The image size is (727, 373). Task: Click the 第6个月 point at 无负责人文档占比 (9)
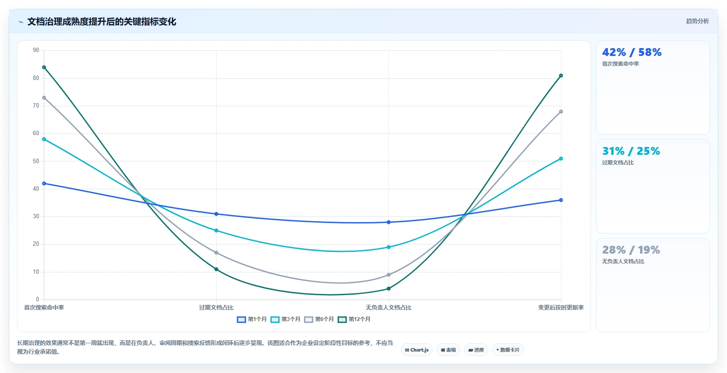click(388, 275)
